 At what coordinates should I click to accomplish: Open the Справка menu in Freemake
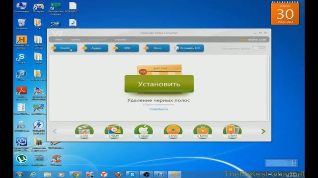[120, 40]
